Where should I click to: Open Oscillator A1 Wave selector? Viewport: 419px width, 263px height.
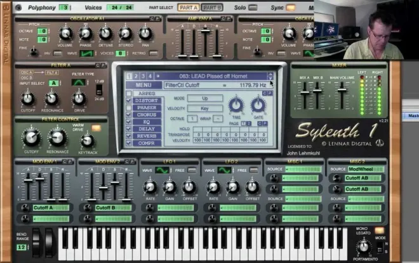pyautogui.click(x=87, y=53)
